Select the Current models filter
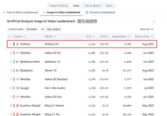 coord(16,29)
